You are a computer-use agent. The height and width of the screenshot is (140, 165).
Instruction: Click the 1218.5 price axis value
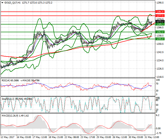tap(160, 77)
